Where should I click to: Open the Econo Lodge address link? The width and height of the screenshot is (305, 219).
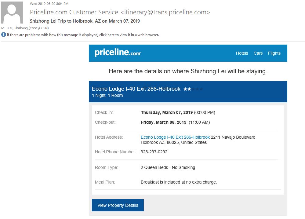click(175, 137)
